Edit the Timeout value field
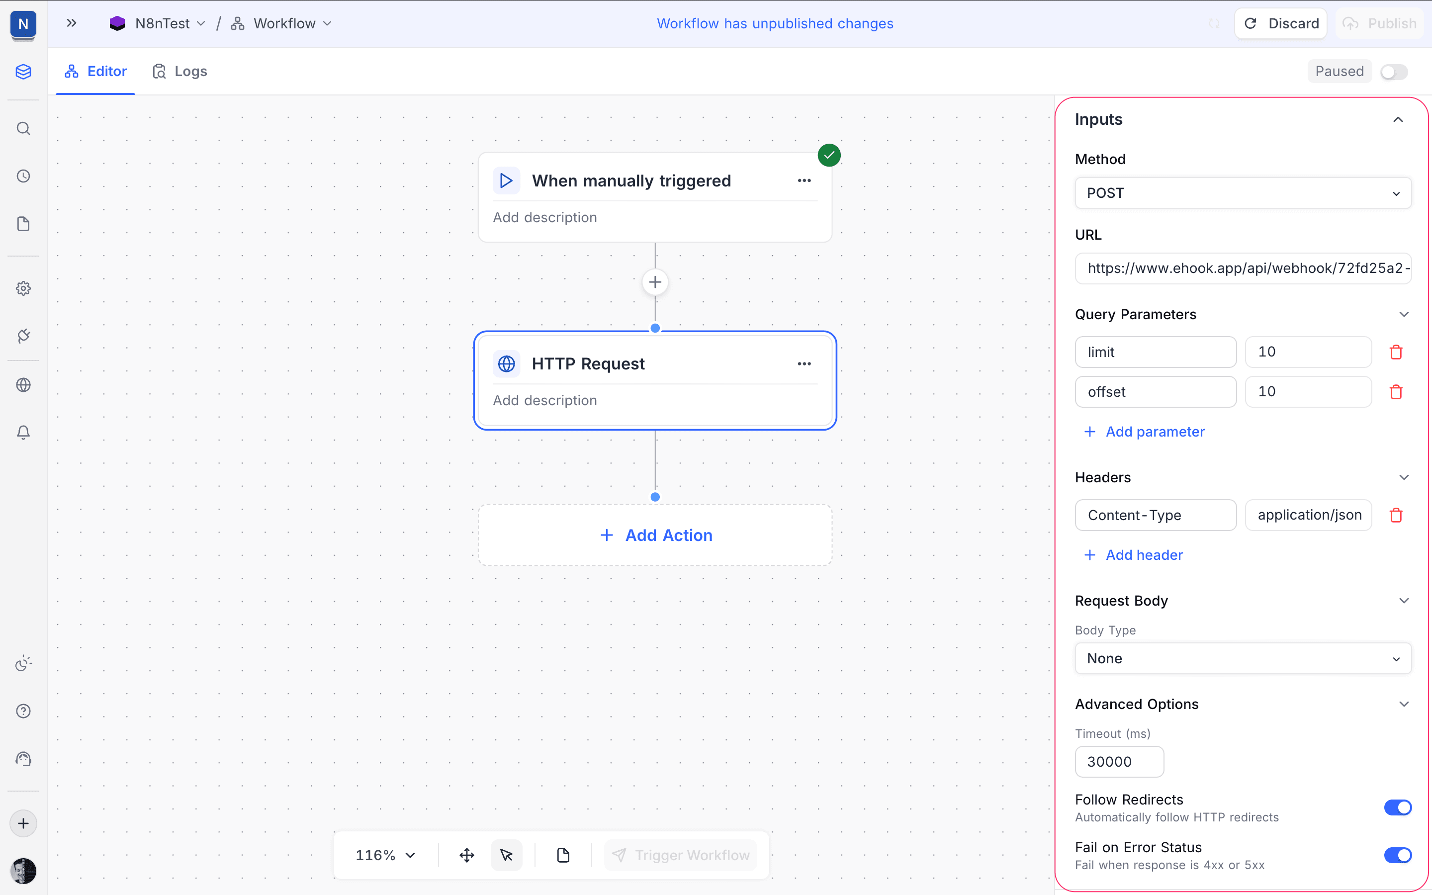1432x895 pixels. coord(1118,762)
